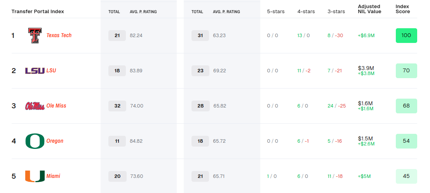Viewport: 430px width, 193px height.
Task: Click Miami 5-stars value 1 / 0
Action: 272,176
